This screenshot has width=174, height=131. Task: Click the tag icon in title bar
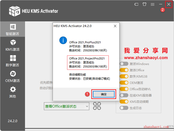pyautogui.click(x=136, y=4)
